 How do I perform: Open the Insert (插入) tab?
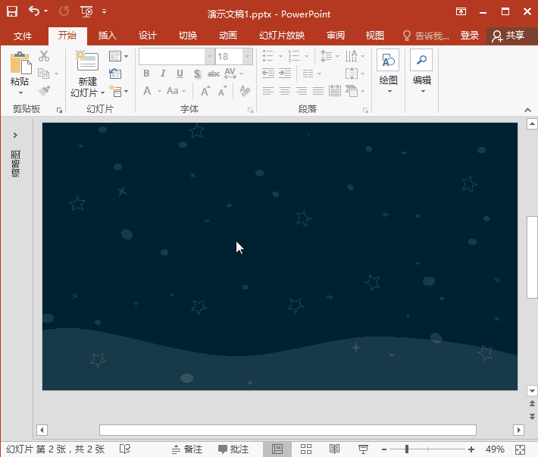(x=108, y=36)
